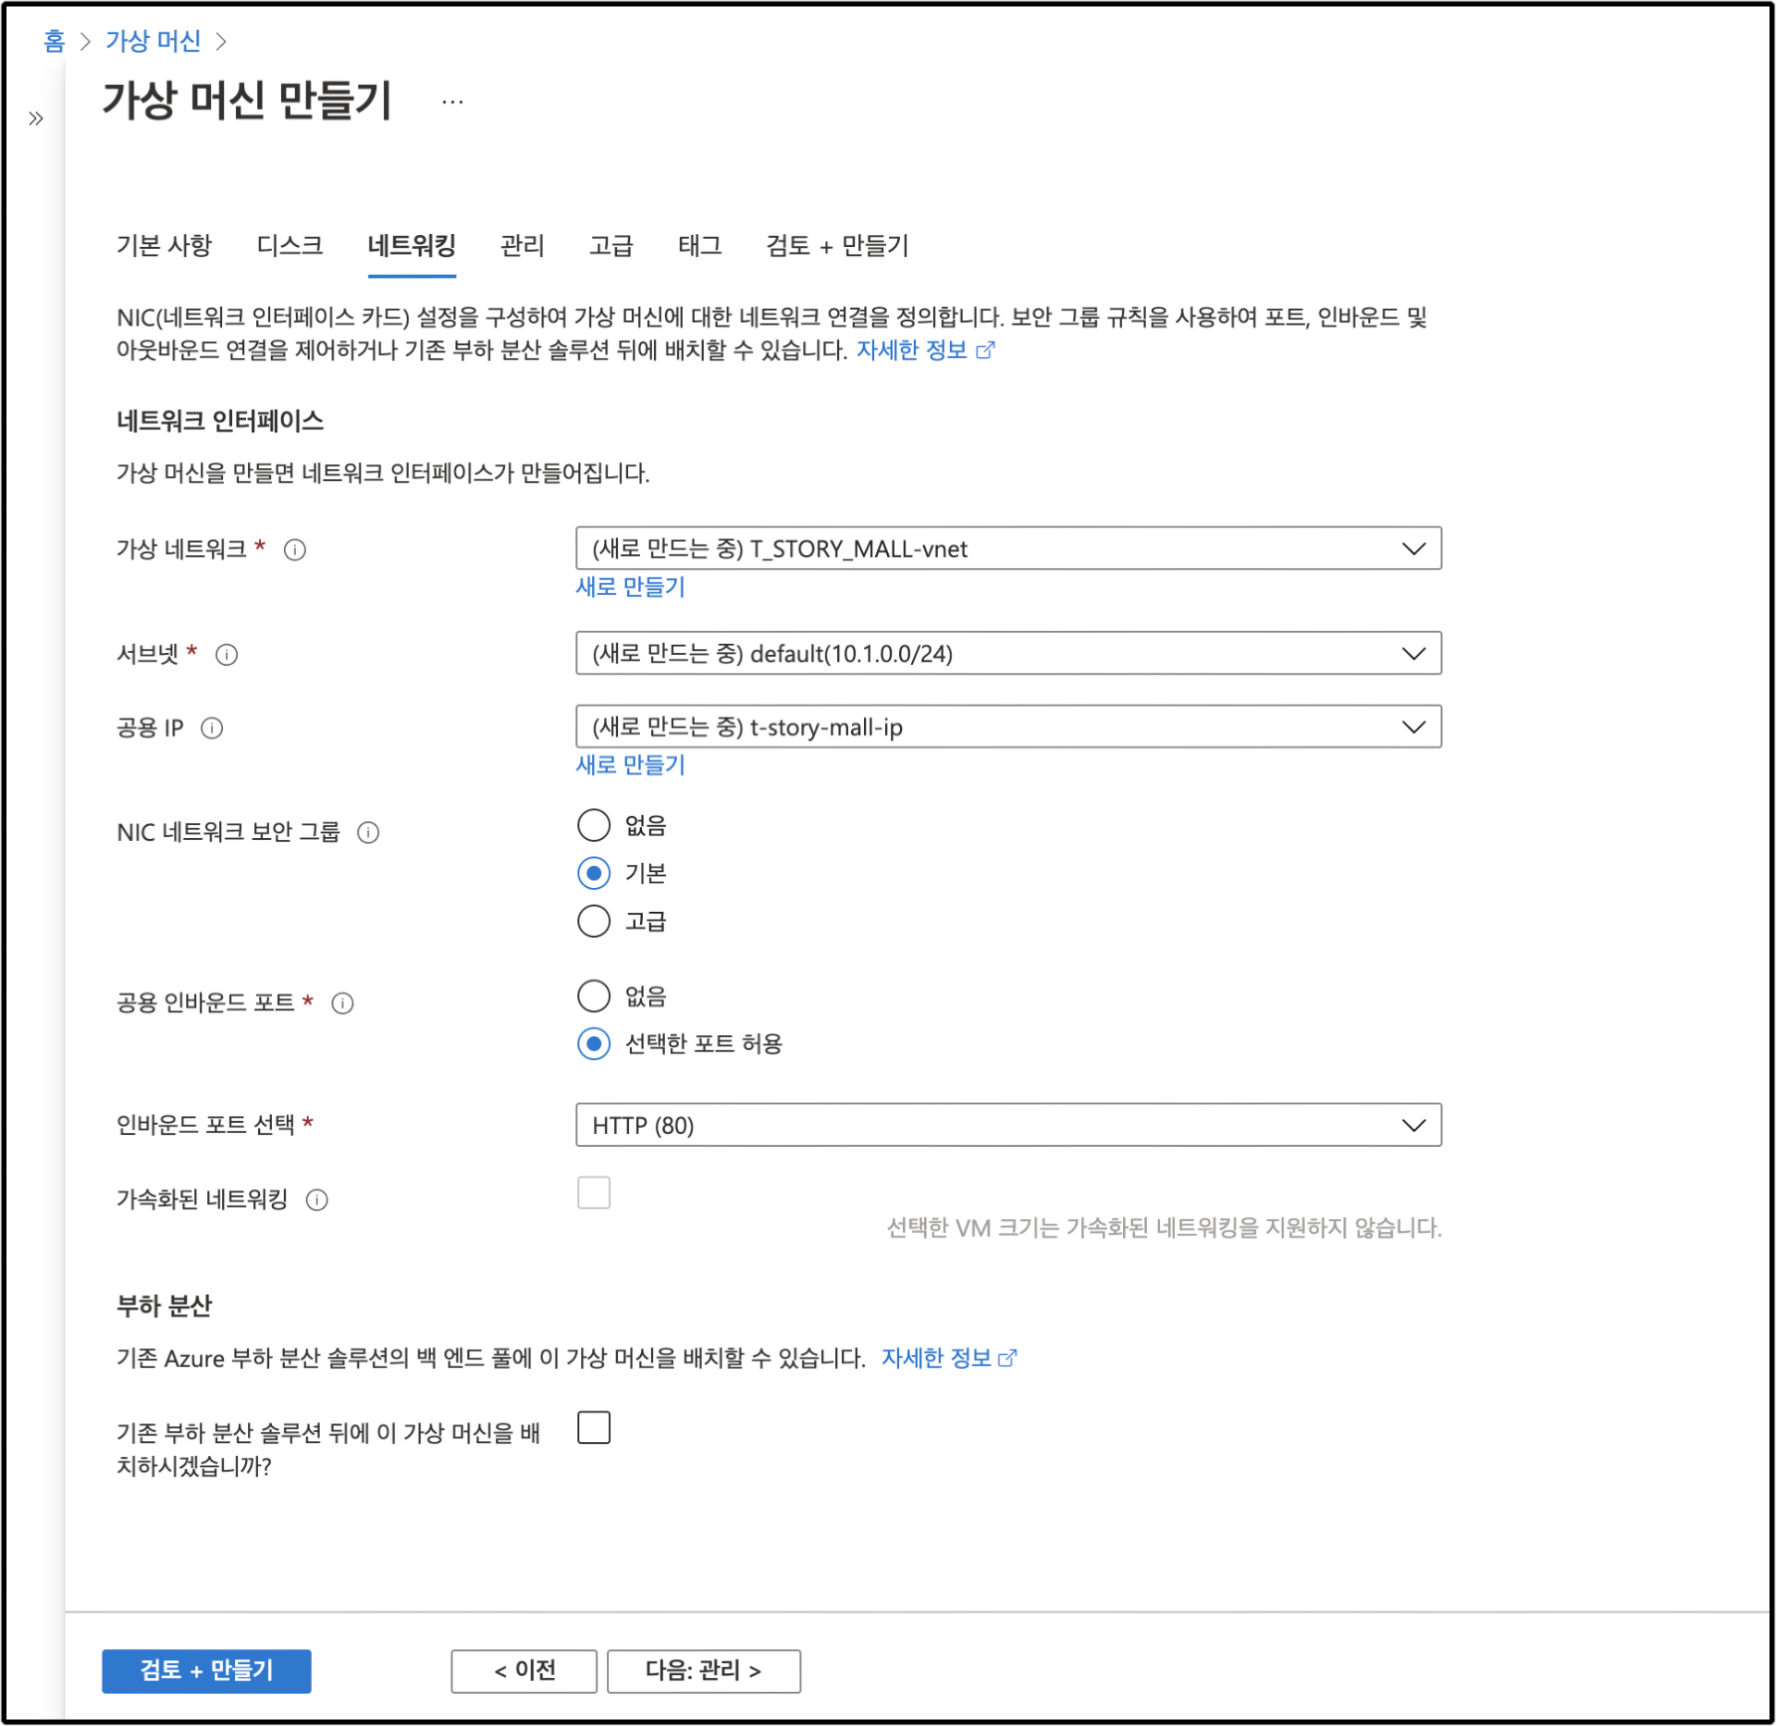Click 다음: 관리 button

coord(703,1671)
